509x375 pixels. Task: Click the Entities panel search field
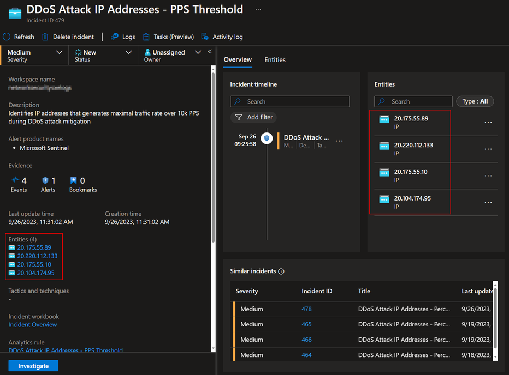point(413,101)
